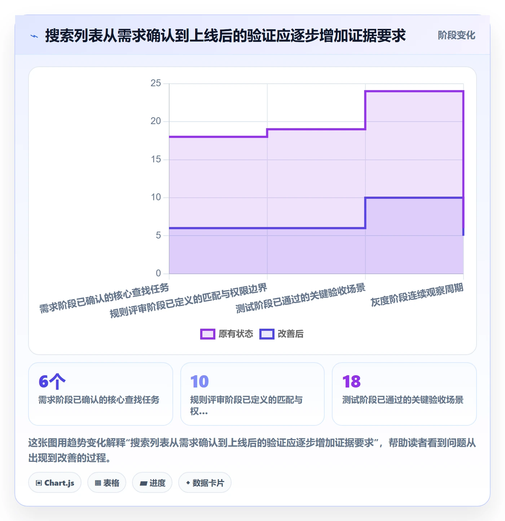
Task: Click x-axis label 灰度阶段连续观察周期
Action: pyautogui.click(x=417, y=295)
